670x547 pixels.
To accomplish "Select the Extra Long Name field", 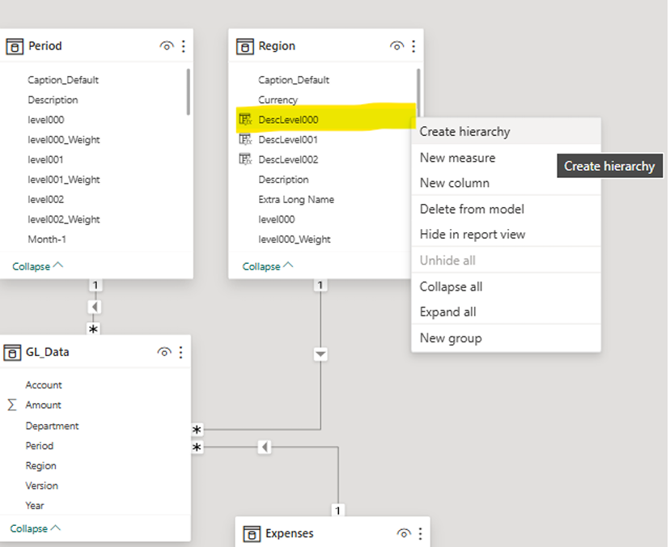I will [296, 199].
